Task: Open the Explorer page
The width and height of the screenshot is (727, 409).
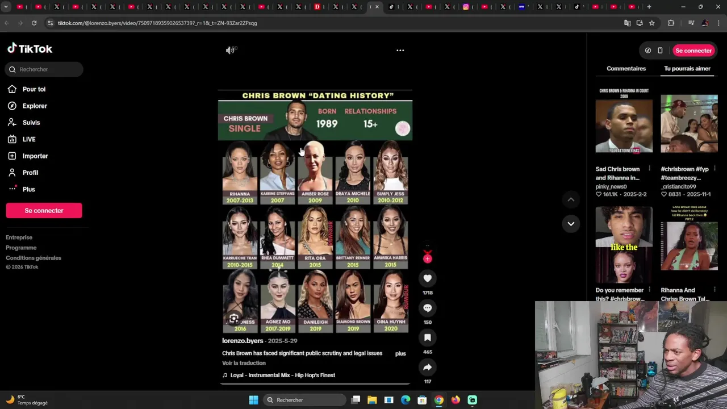Action: (x=34, y=106)
